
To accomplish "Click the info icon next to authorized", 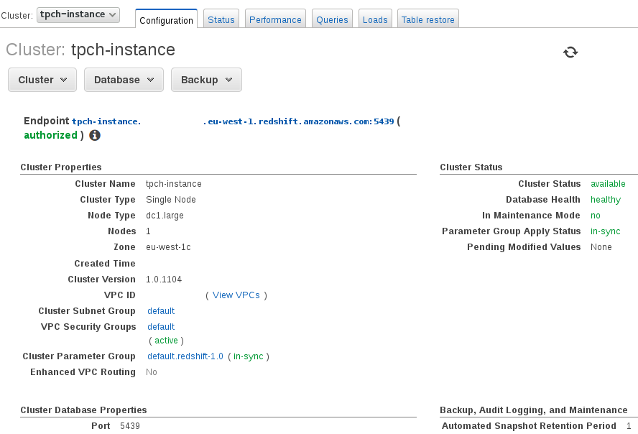I will (x=95, y=135).
